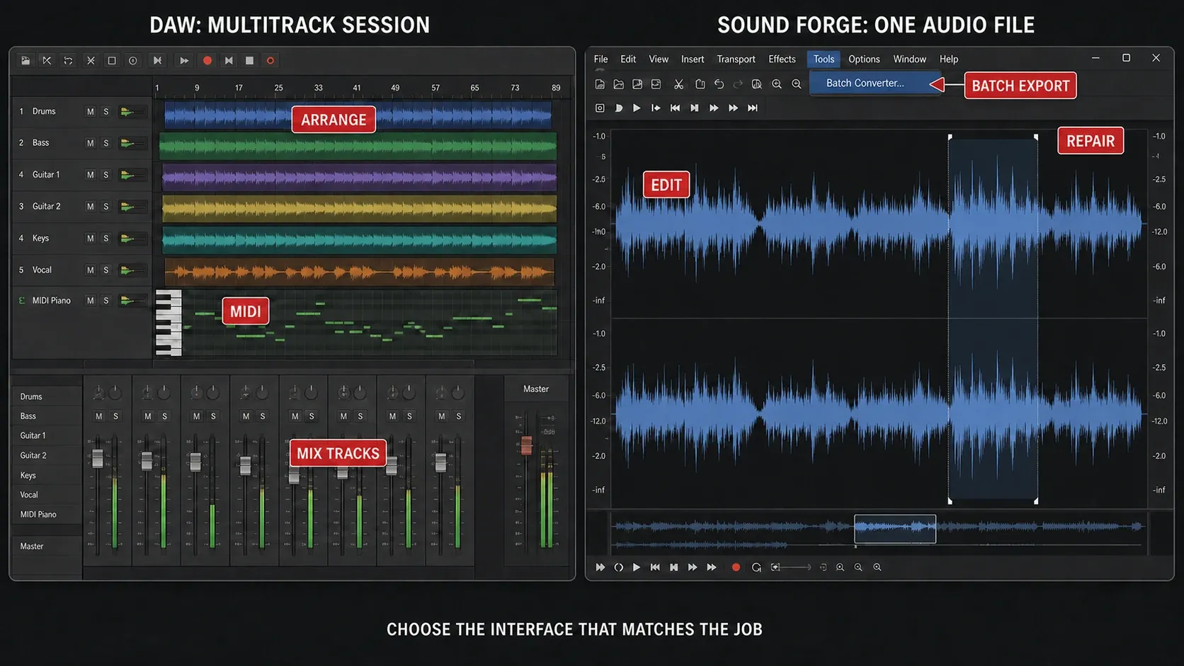Click the redo arrow in Sound Forge toolbar
This screenshot has width=1184, height=666.
[738, 84]
